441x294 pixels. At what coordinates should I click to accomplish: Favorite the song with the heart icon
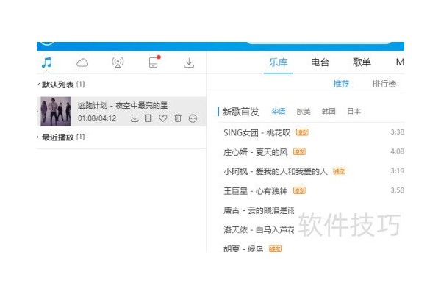[163, 118]
